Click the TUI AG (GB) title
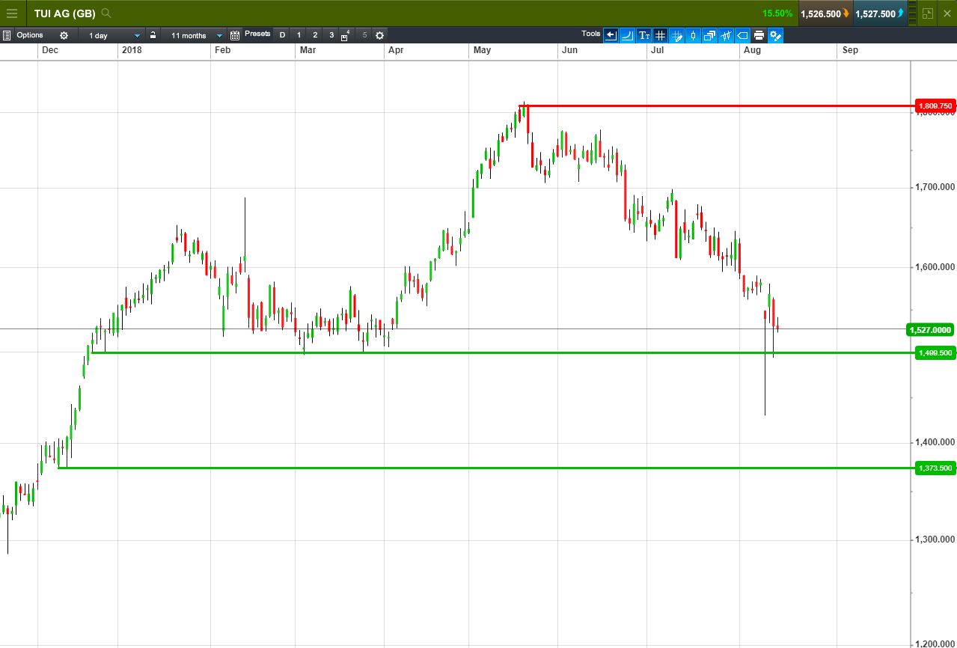The image size is (957, 648). (x=64, y=13)
